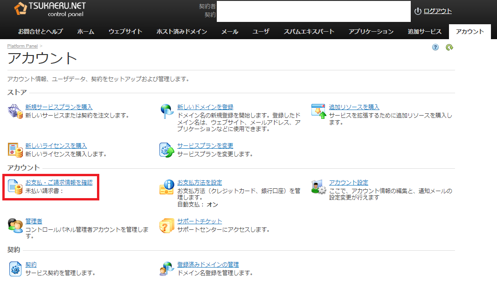Screen dimensions: 497x289
Task: Open the help question mark icon
Action: 435,47
